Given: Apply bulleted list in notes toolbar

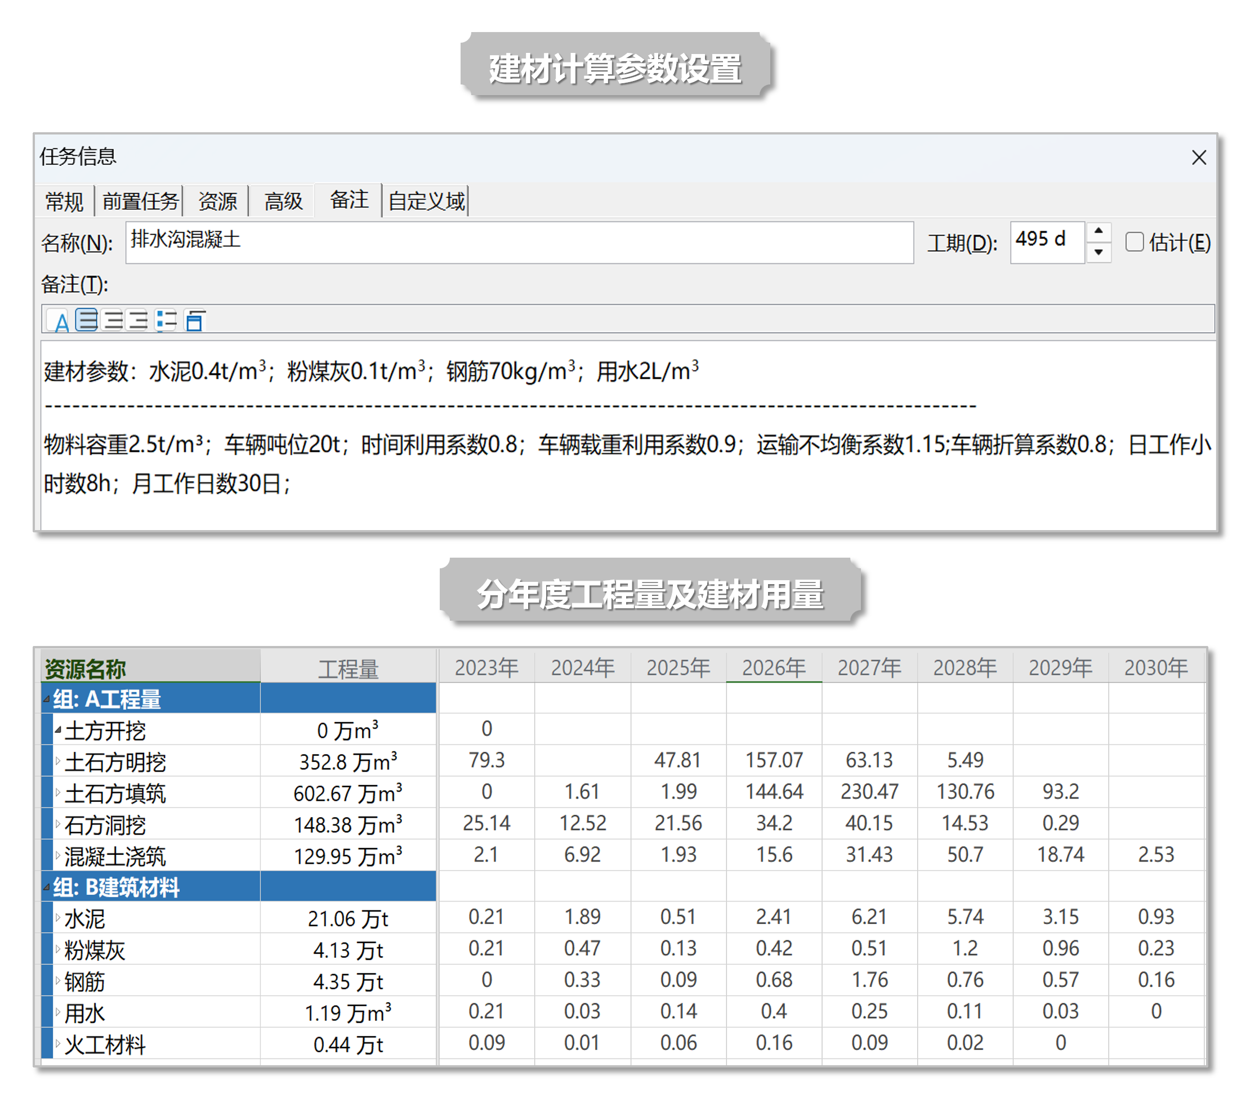Looking at the screenshot, I should (165, 320).
